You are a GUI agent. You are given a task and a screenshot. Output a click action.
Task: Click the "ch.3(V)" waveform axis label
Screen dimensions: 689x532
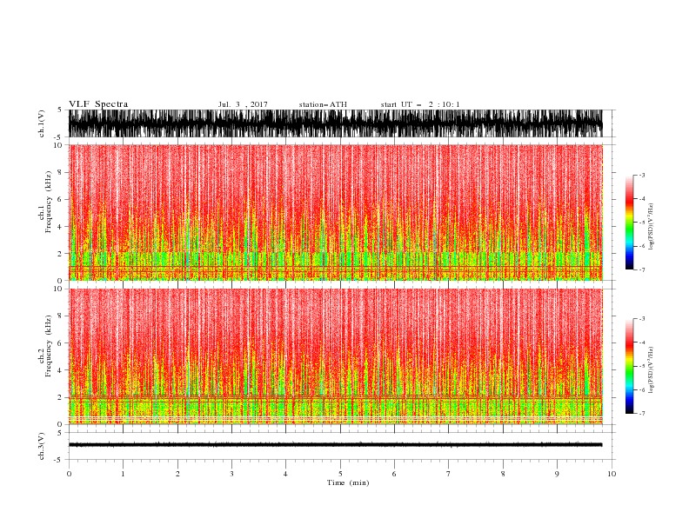tap(42, 446)
